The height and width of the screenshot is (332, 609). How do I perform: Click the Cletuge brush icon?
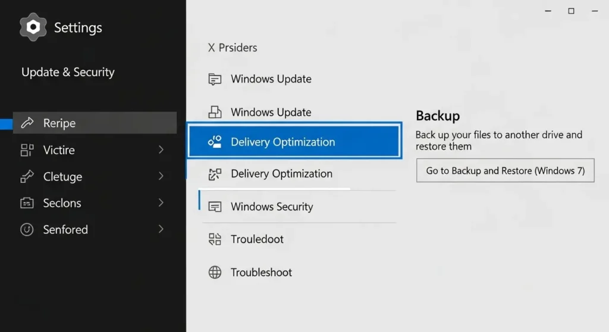(x=27, y=176)
